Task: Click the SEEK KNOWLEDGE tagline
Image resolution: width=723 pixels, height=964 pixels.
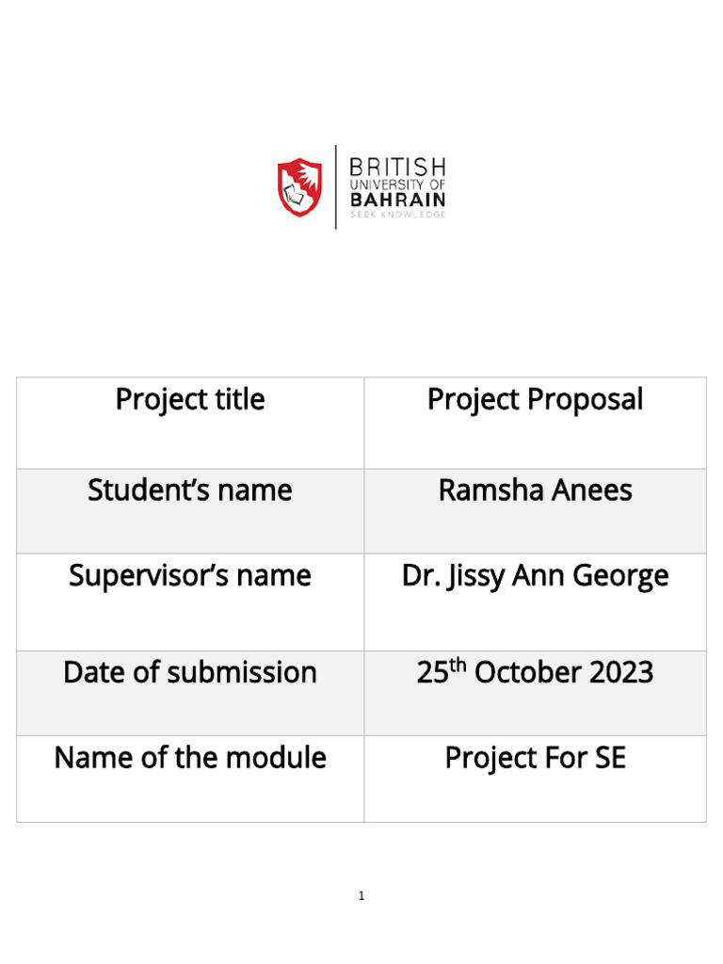Action: [397, 215]
